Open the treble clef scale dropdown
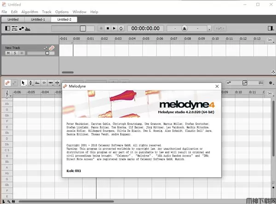 [7, 93]
